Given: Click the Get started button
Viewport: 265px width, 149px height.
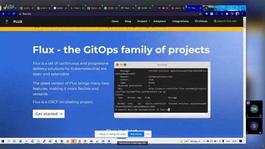Looking at the screenshot, I should coord(49,114).
